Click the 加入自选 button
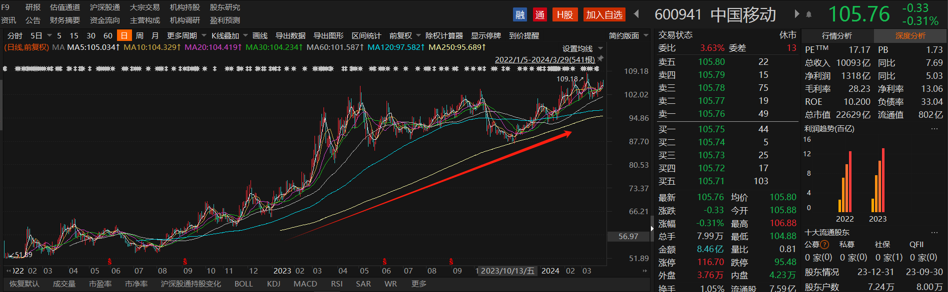The image size is (948, 292). pyautogui.click(x=604, y=15)
